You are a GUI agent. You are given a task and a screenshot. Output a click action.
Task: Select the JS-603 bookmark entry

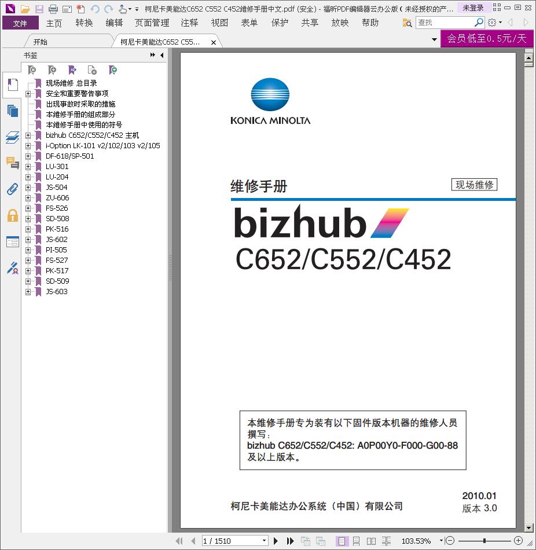point(57,291)
